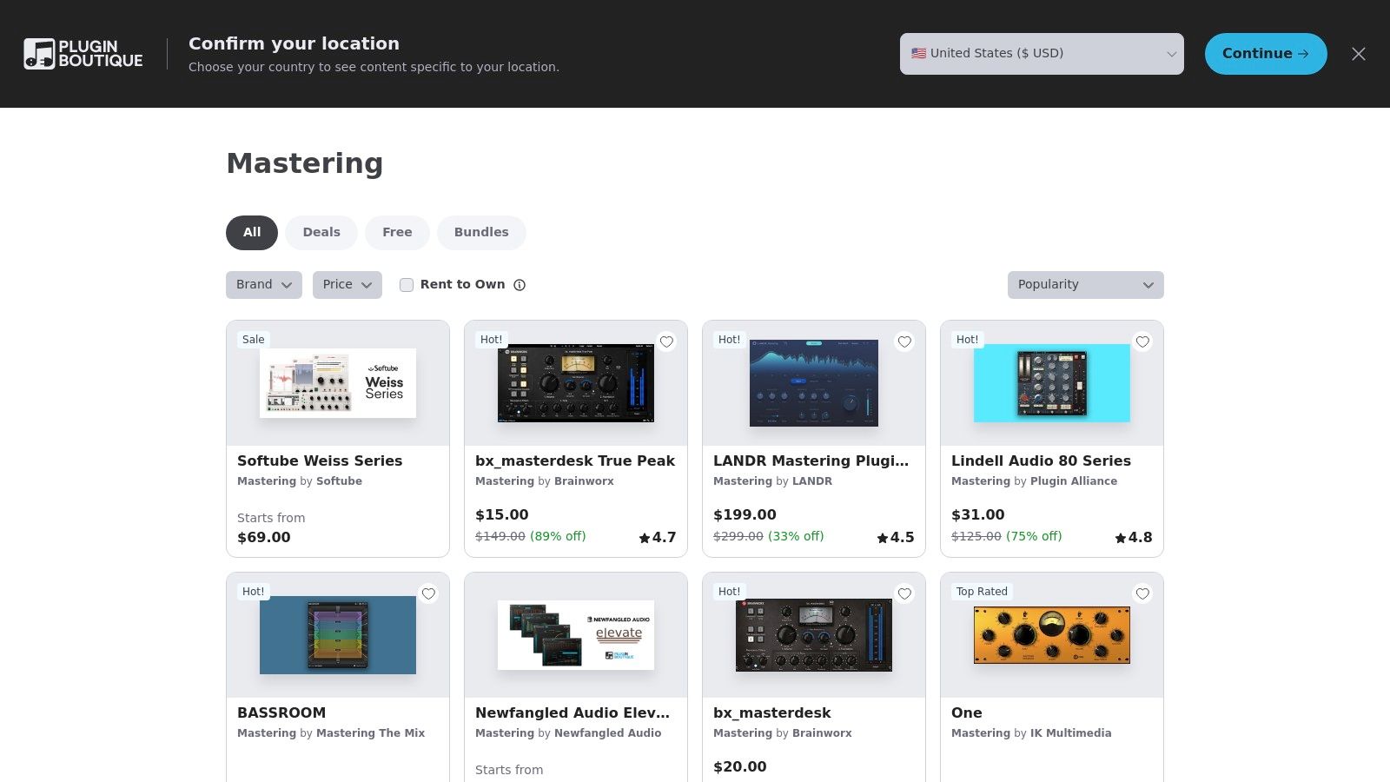Open the Popularity sort dropdown

[x=1086, y=285]
